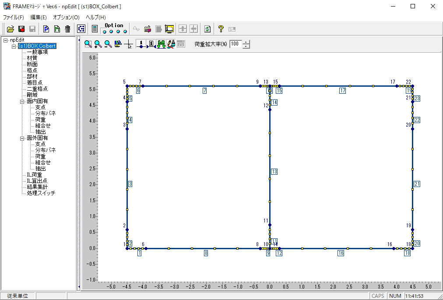Collapse the 面外固有 tree branch
Image resolution: width=443 pixels, height=300 pixels.
pyautogui.click(x=22, y=138)
